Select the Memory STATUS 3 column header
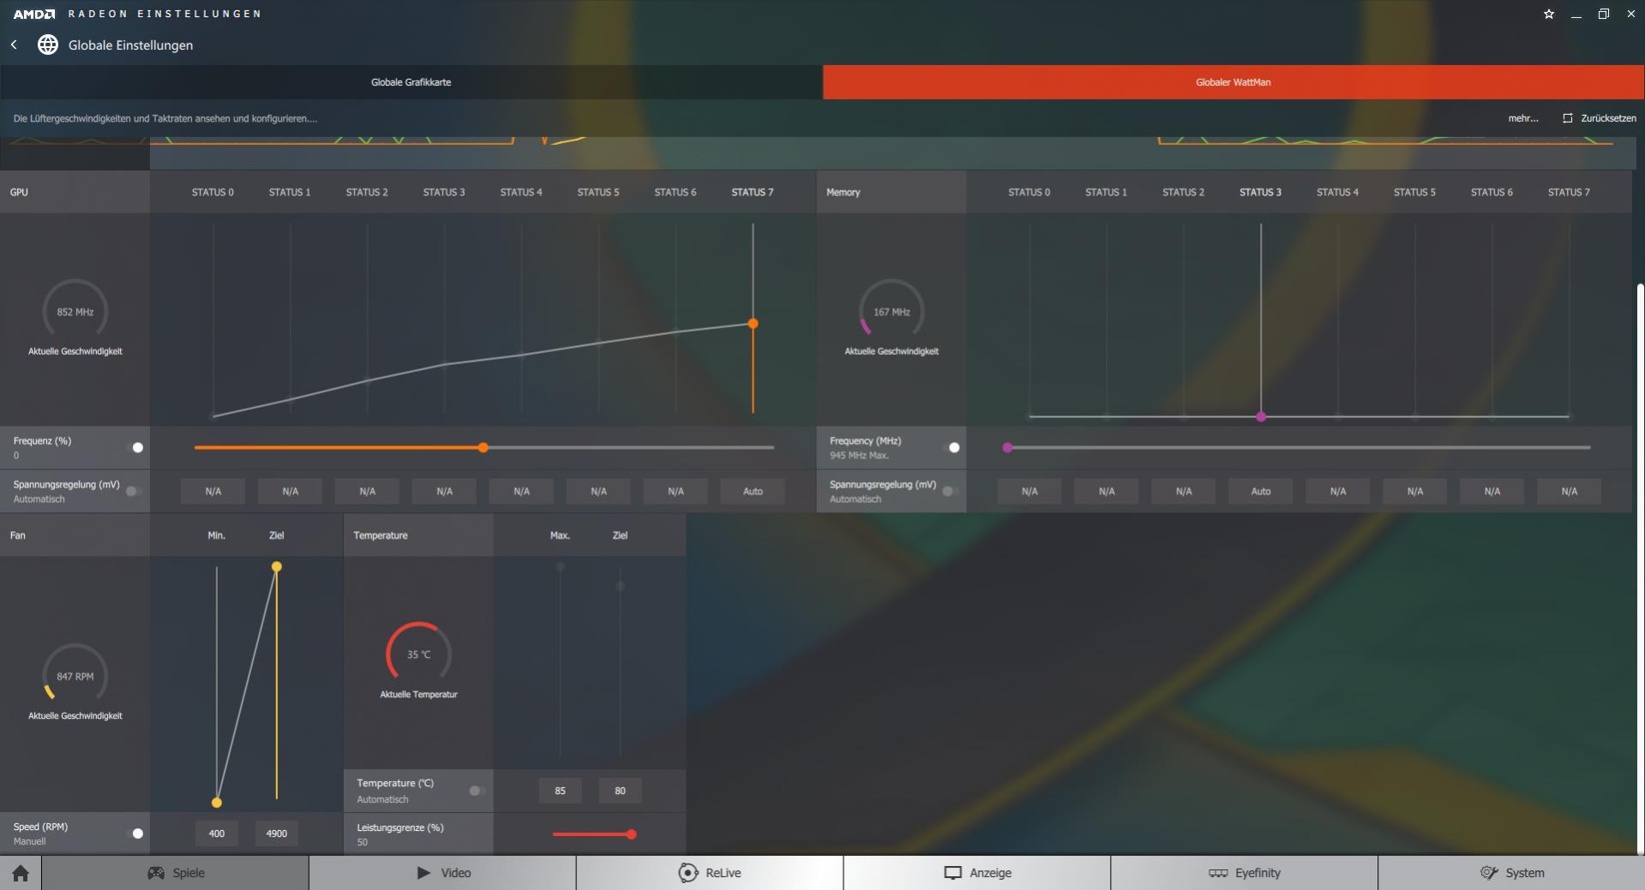The width and height of the screenshot is (1645, 890). pos(1260,192)
